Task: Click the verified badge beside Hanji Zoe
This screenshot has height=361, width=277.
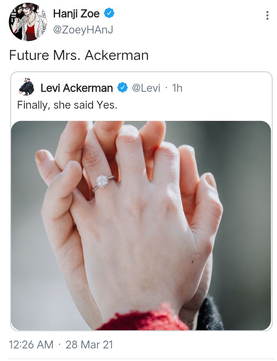Action: point(109,13)
